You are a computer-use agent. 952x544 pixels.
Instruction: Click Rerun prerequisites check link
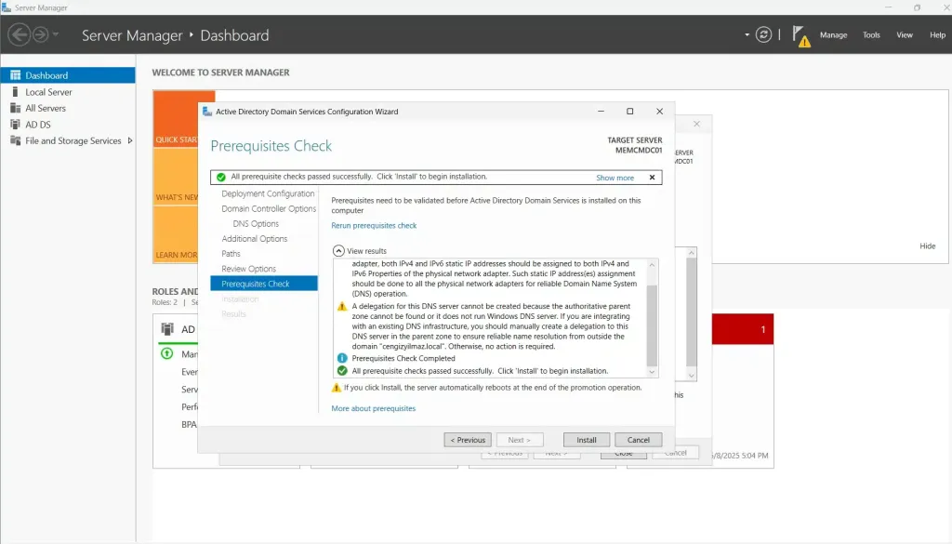point(374,225)
